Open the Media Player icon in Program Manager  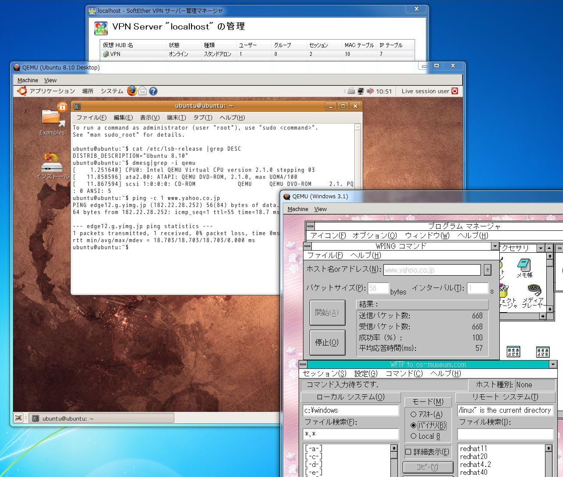coord(534,295)
